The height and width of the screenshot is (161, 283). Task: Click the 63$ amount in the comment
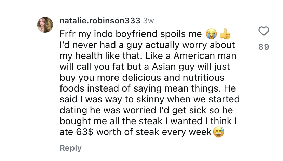click(85, 132)
